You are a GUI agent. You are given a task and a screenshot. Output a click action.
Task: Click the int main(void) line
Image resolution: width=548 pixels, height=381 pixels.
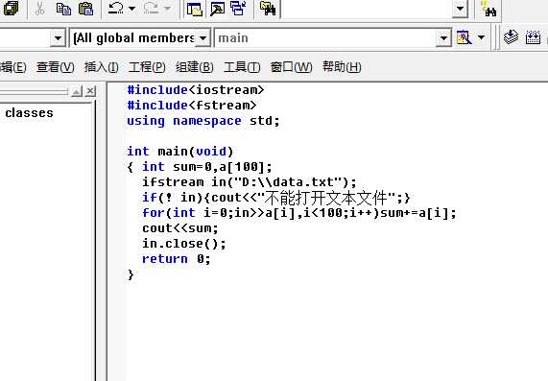pos(179,152)
